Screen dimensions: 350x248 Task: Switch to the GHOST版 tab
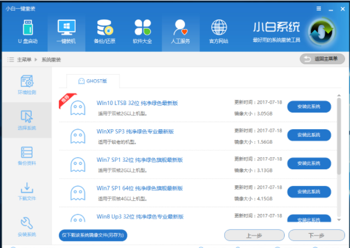93,81
